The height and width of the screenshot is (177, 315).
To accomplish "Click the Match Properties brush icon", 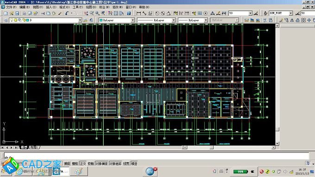I will point(60,13).
